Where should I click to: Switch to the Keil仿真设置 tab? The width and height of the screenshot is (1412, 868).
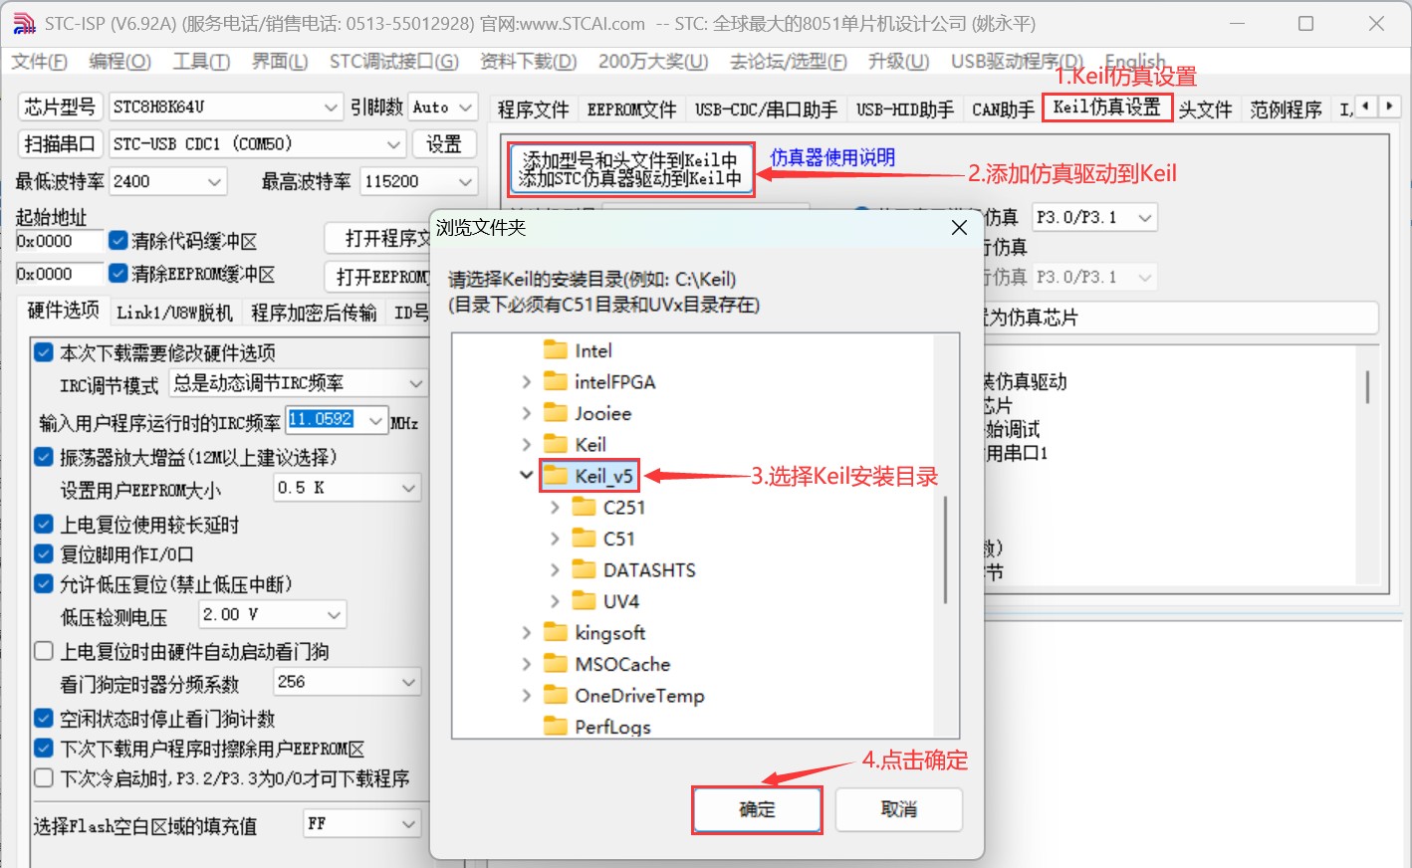pos(1107,108)
